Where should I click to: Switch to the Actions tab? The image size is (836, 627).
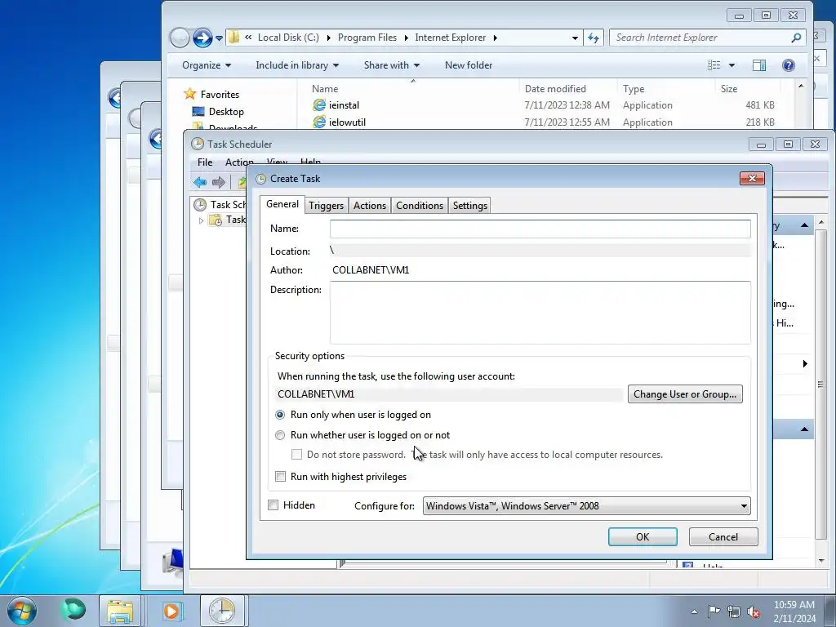[x=370, y=206]
